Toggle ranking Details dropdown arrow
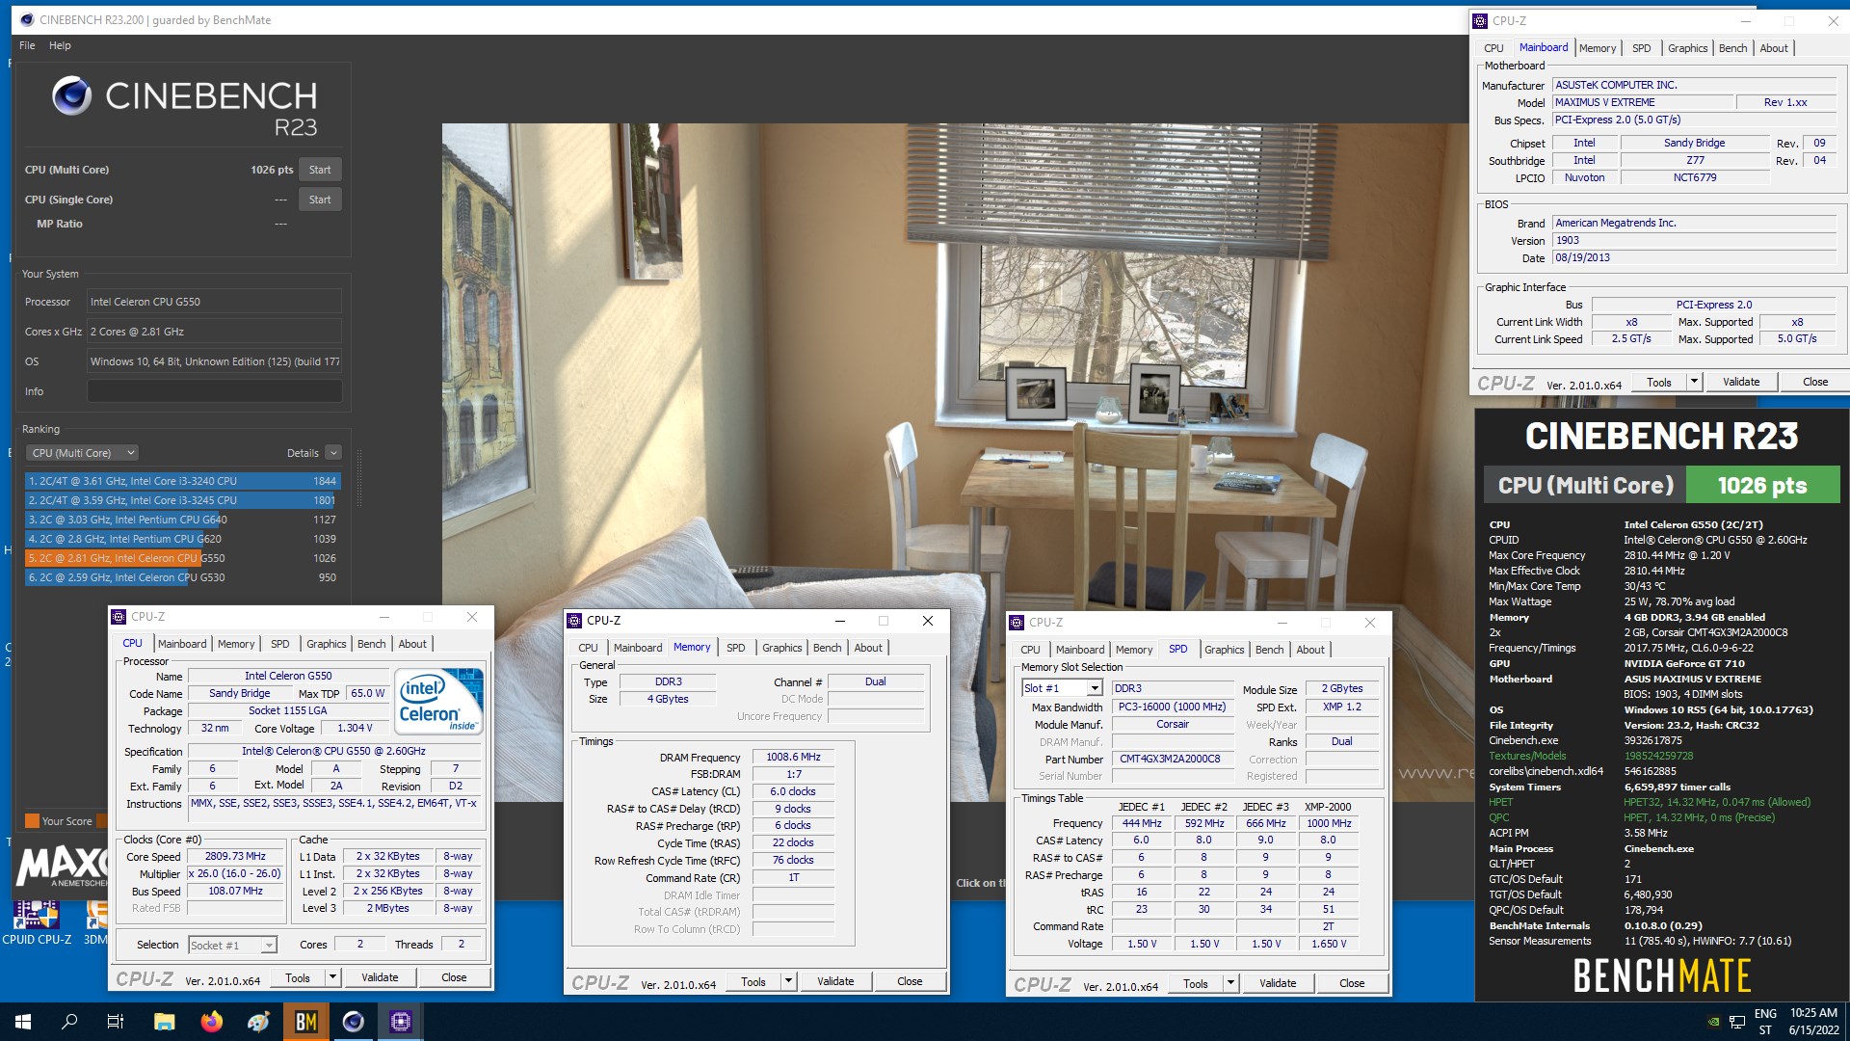The height and width of the screenshot is (1041, 1850). (333, 453)
